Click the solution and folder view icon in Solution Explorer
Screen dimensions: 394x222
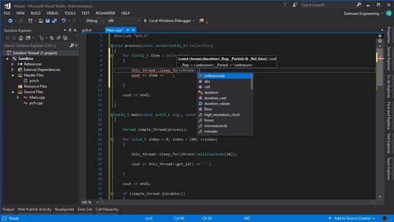click(28, 38)
